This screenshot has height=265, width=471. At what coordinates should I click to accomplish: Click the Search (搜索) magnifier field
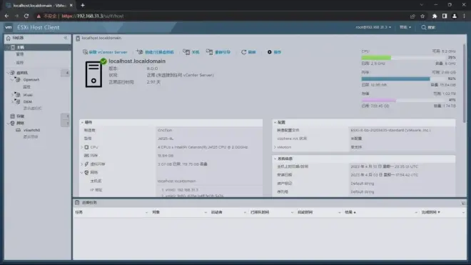(x=428, y=27)
